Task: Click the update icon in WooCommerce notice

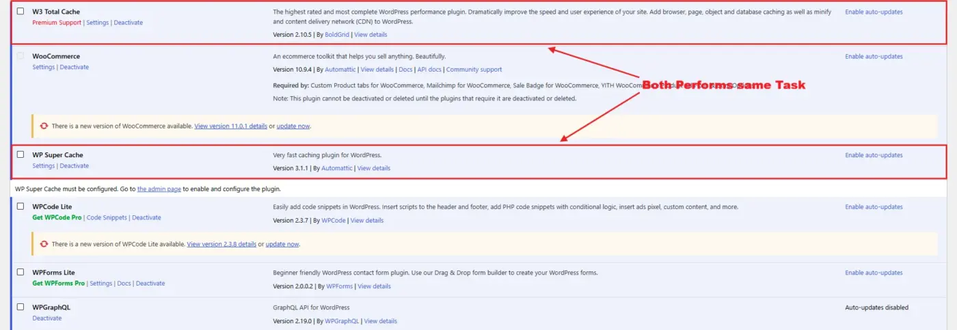Action: click(44, 126)
